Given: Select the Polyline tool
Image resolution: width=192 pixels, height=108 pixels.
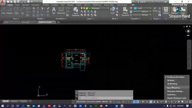Looking at the screenshot, I should click(x=9, y=10).
